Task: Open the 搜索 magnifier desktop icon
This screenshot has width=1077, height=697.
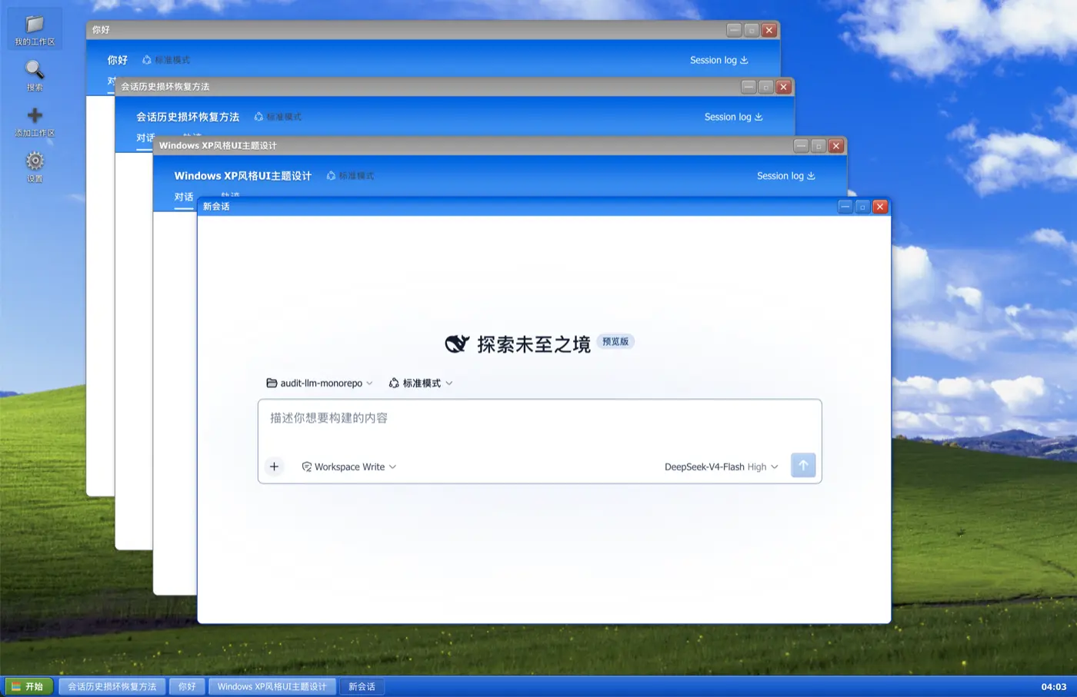Action: click(x=35, y=75)
